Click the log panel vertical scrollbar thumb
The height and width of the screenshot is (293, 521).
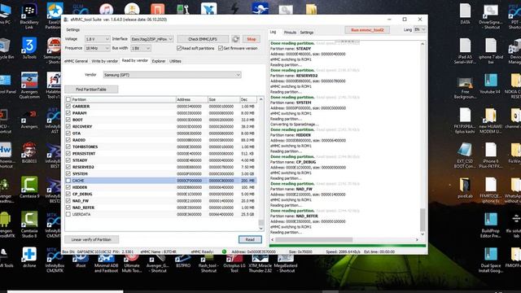422,220
